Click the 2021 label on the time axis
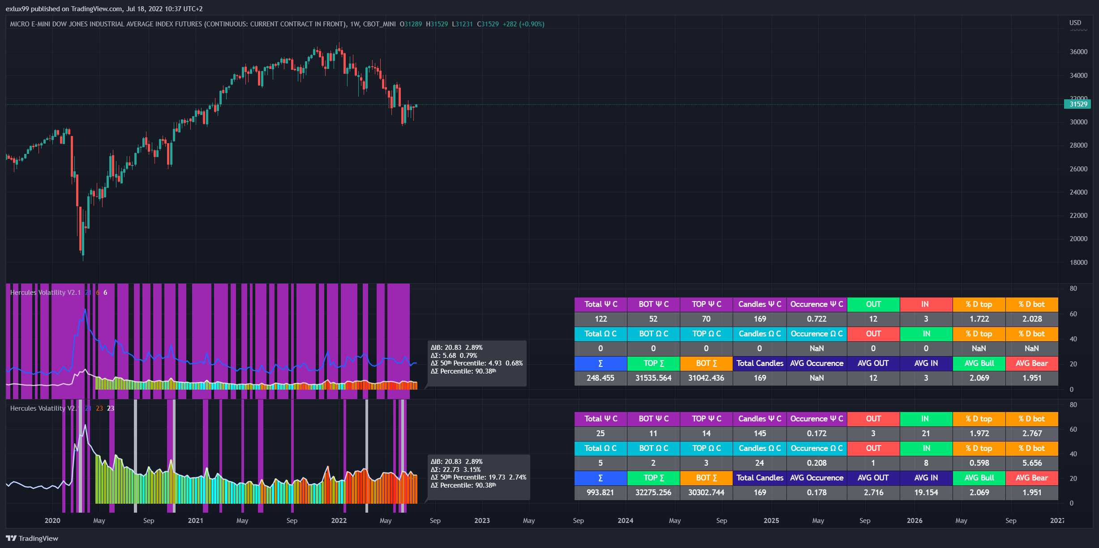1099x548 pixels. (195, 521)
